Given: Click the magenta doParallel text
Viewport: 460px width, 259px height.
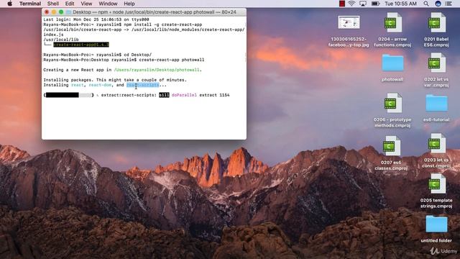Looking at the screenshot, I should 184,95.
